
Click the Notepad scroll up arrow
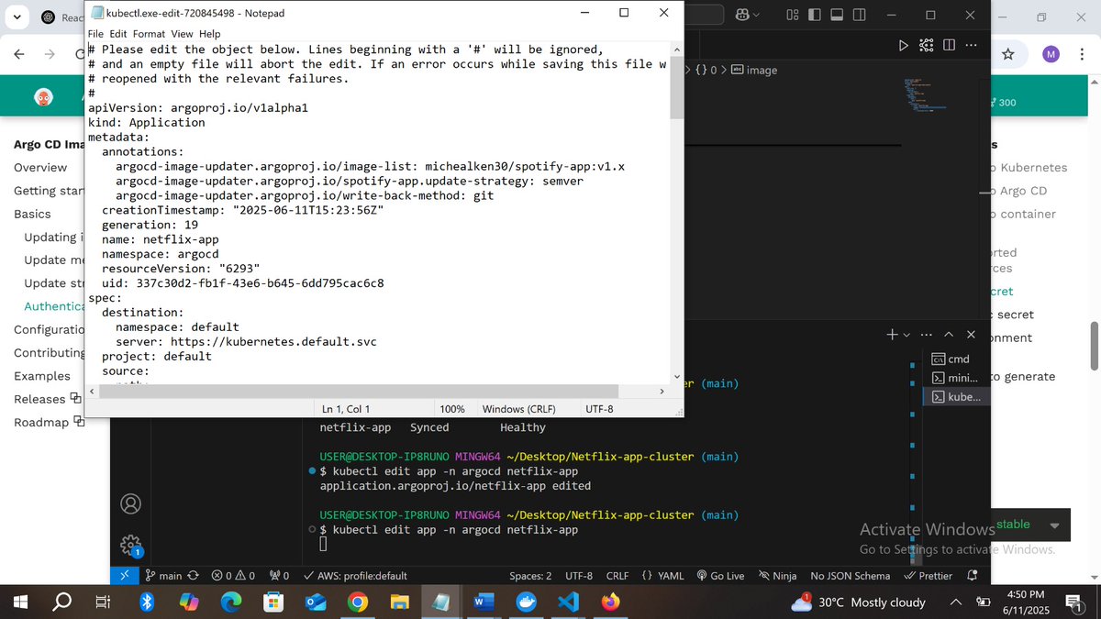(676, 49)
